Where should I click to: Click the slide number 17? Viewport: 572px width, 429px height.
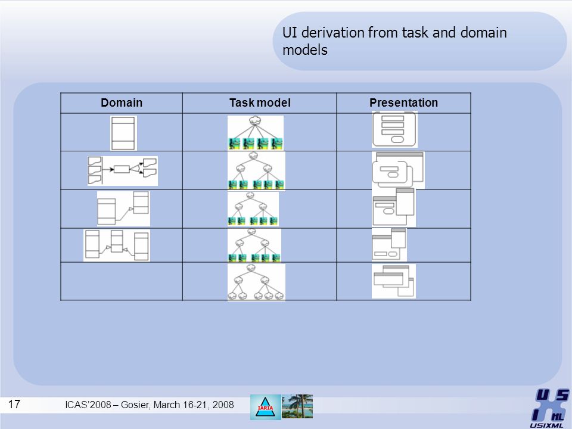(14, 404)
